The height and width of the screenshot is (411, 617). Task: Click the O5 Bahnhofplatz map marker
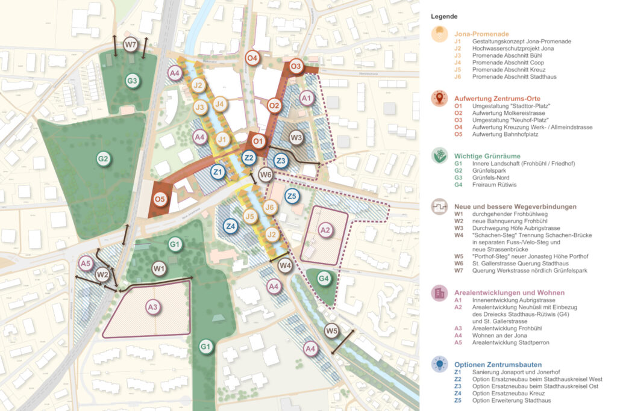point(160,199)
